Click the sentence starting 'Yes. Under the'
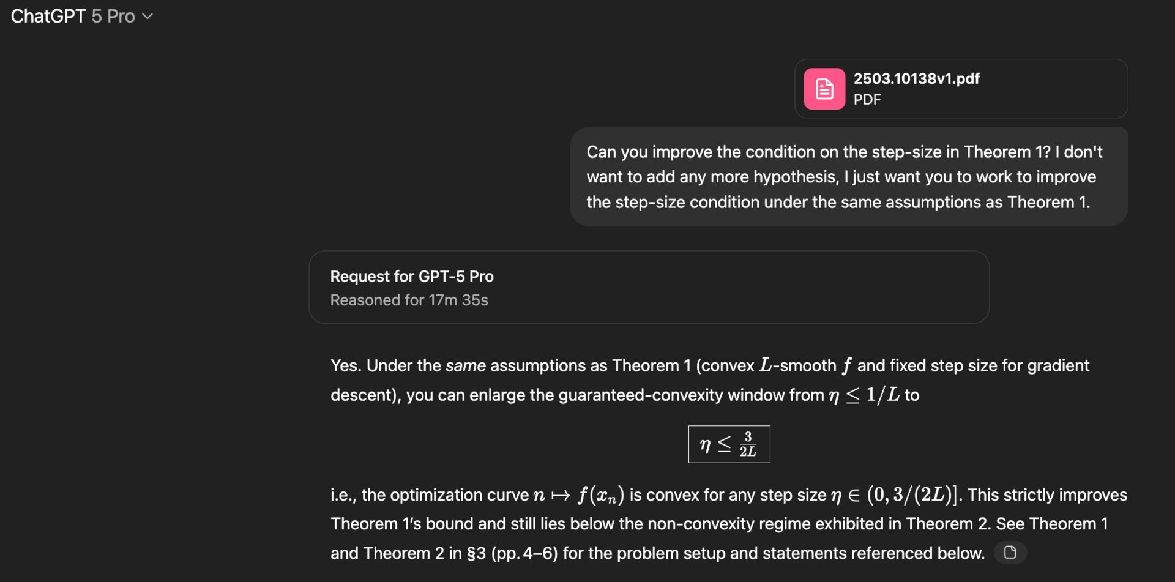1175x582 pixels. (710, 380)
